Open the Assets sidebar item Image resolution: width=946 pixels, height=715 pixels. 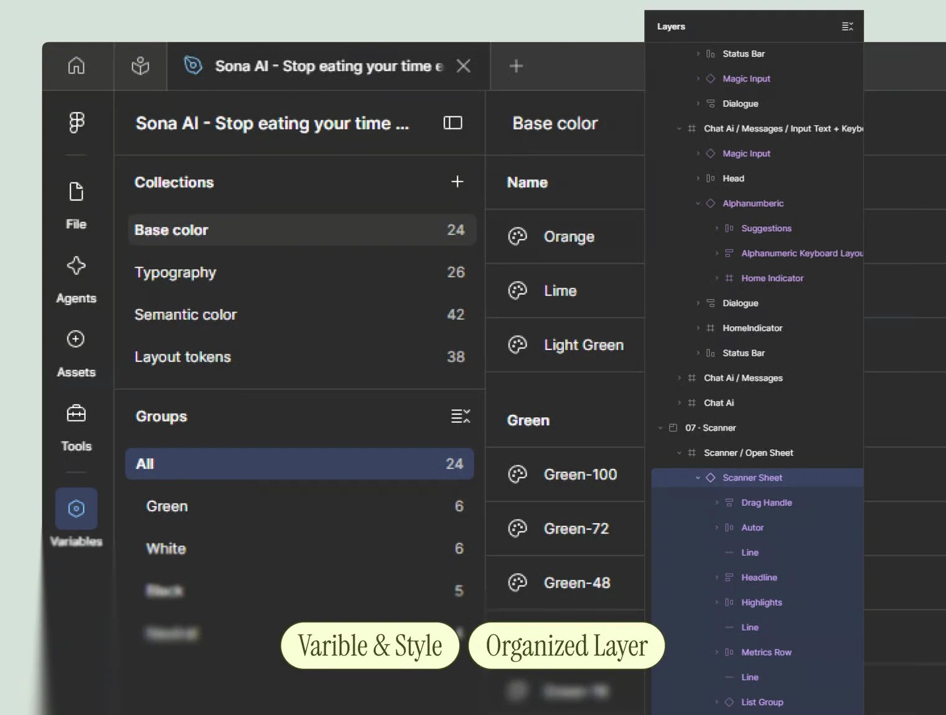(77, 353)
